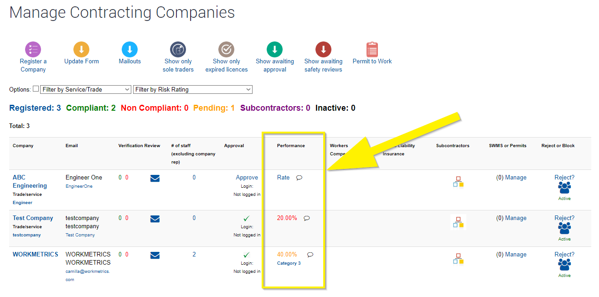Click envelope icon for ABC Engineering
599x297 pixels.
(x=155, y=178)
